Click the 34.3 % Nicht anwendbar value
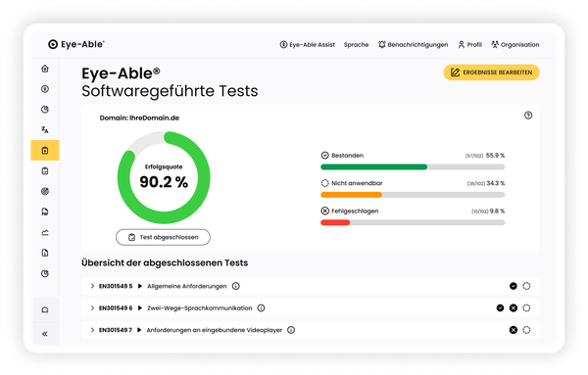 click(496, 183)
